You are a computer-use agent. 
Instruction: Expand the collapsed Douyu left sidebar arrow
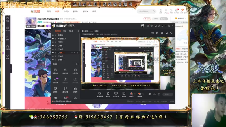pos(10,69)
